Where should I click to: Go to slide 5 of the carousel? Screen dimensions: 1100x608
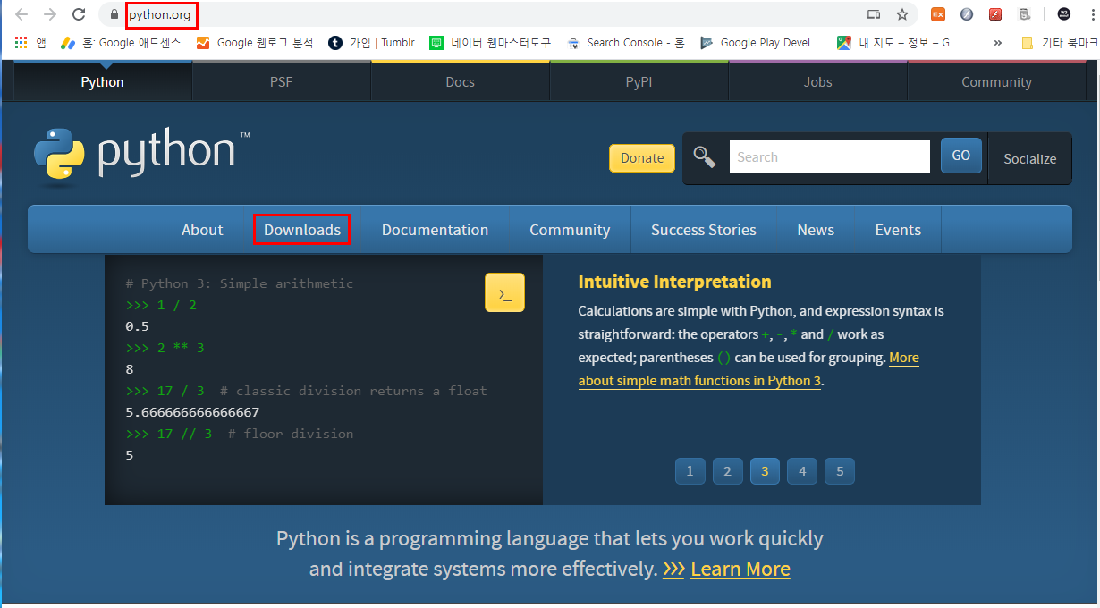point(840,471)
